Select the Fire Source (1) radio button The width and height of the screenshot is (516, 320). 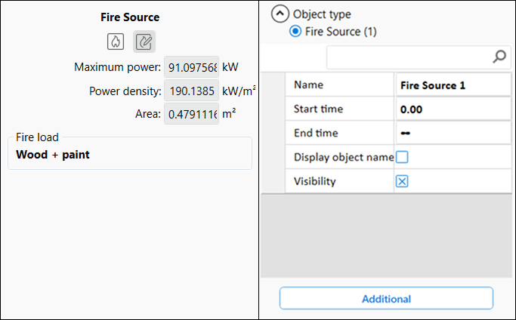pos(295,32)
